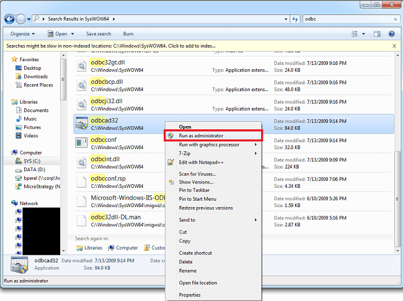Open Documents library
Screen dimensions: 403x301
pos(32,111)
